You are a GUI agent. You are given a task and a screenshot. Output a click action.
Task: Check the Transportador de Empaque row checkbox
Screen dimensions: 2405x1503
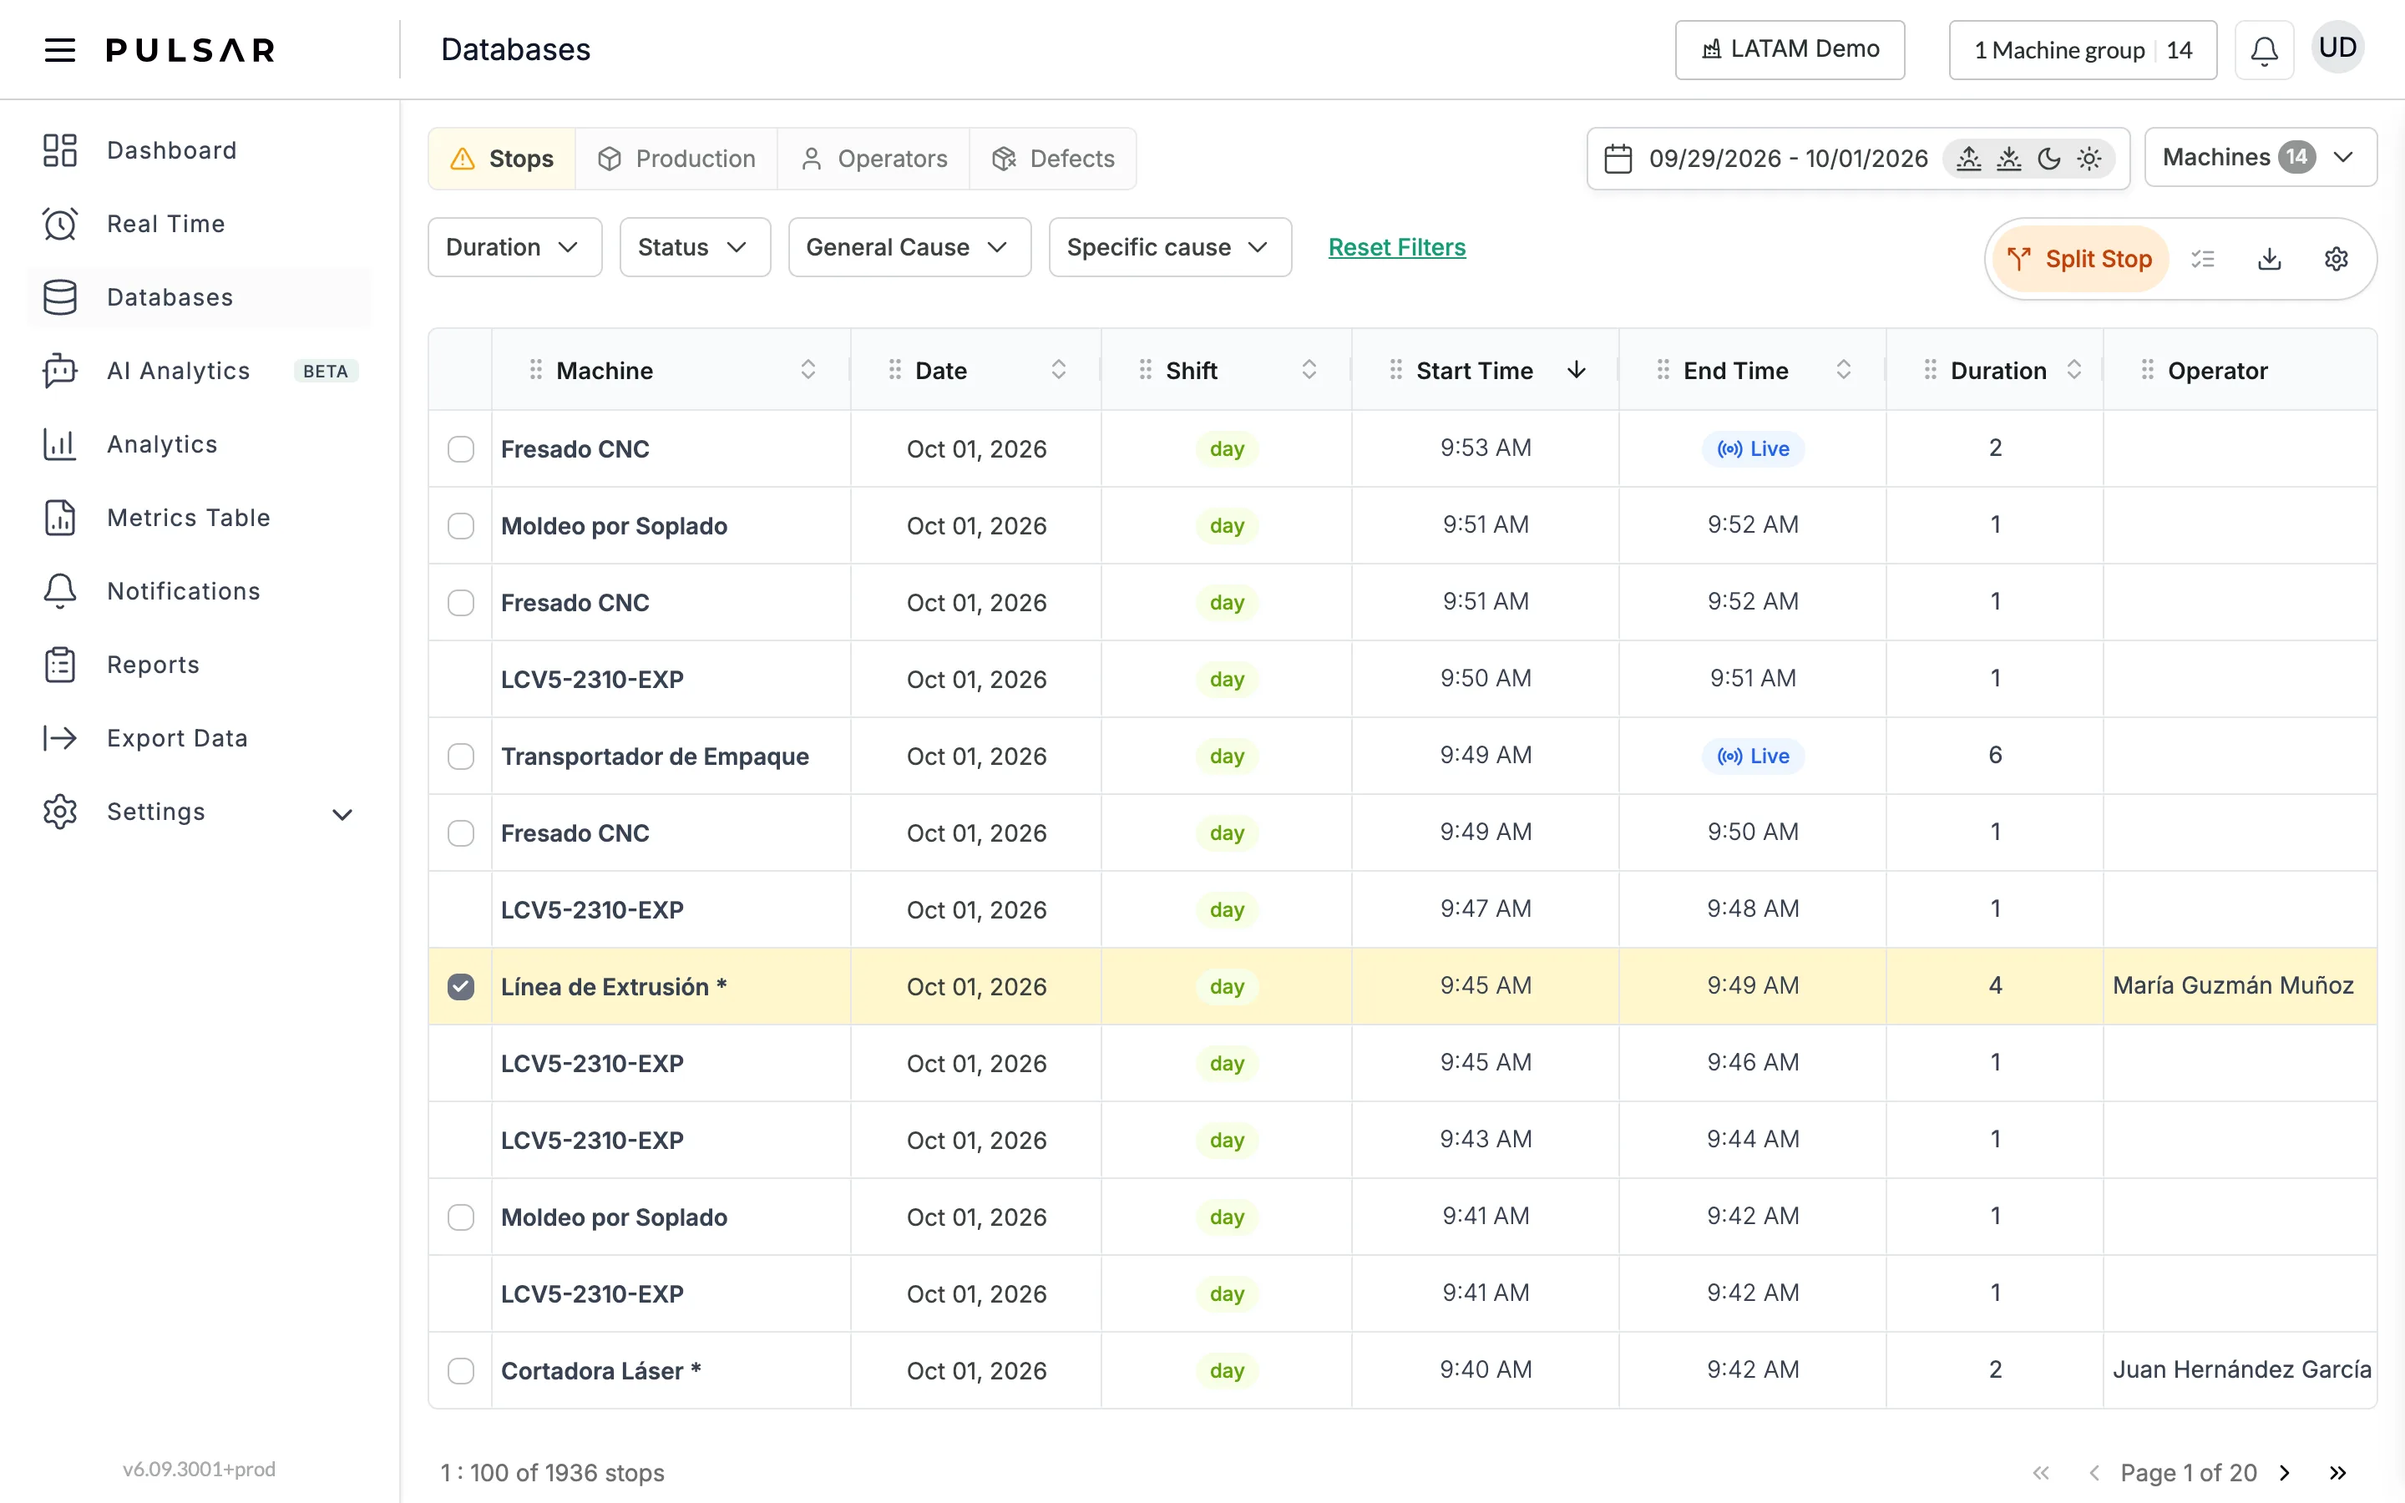(x=460, y=757)
